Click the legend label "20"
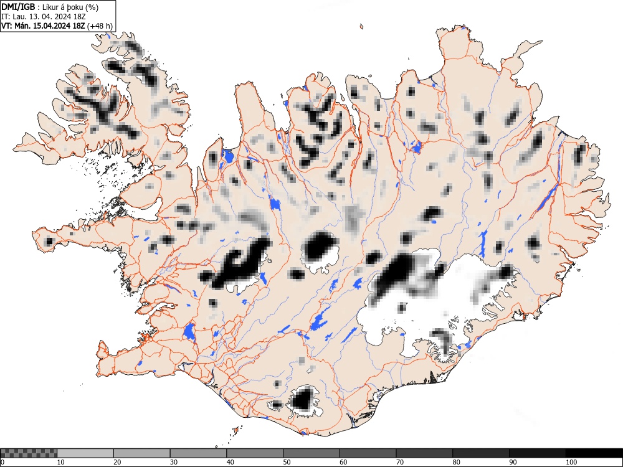 (x=117, y=462)
